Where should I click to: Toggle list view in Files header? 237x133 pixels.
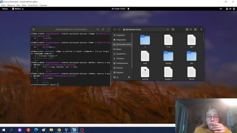(187, 30)
